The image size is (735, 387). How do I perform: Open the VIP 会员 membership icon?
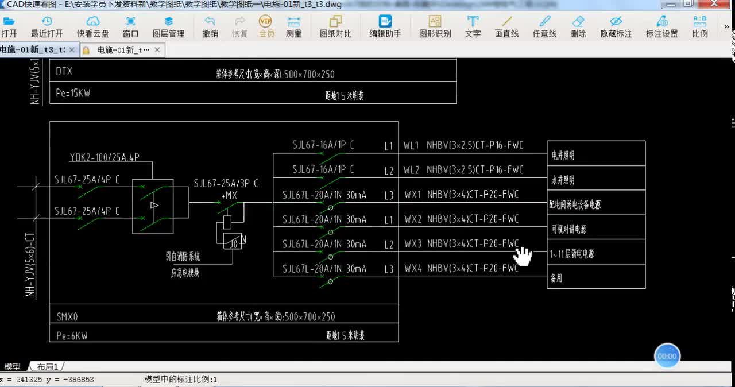click(266, 21)
